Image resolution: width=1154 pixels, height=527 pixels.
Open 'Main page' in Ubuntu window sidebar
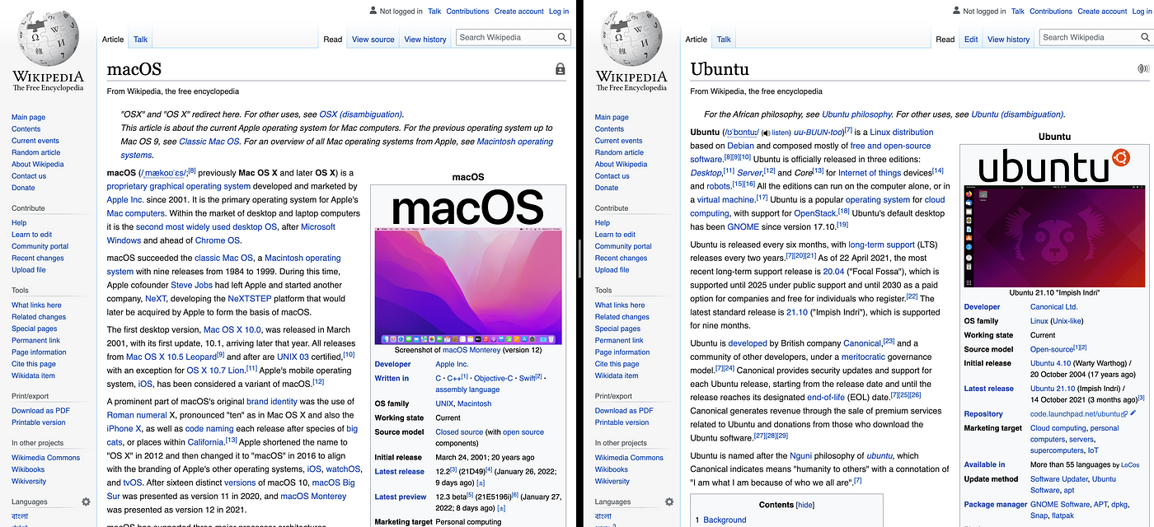pyautogui.click(x=612, y=117)
